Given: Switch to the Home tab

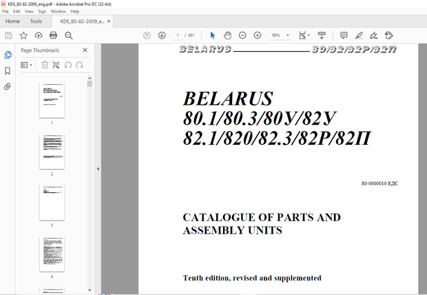Looking at the screenshot, I should coord(12,21).
